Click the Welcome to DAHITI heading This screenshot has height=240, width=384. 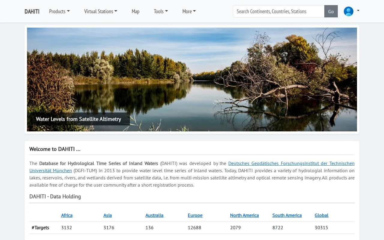point(55,149)
